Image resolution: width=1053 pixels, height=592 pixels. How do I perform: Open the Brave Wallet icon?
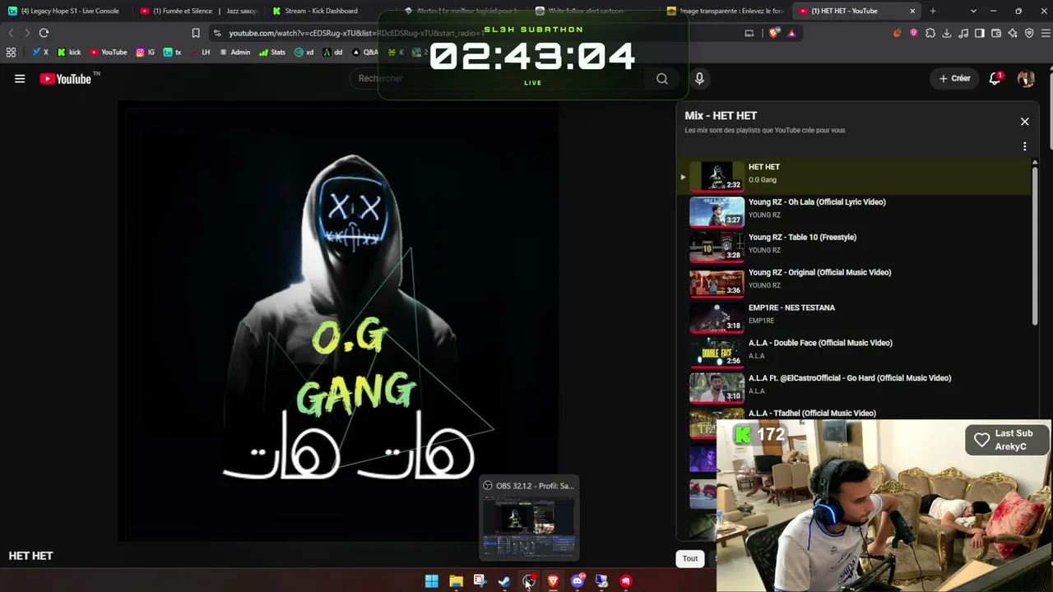click(996, 33)
